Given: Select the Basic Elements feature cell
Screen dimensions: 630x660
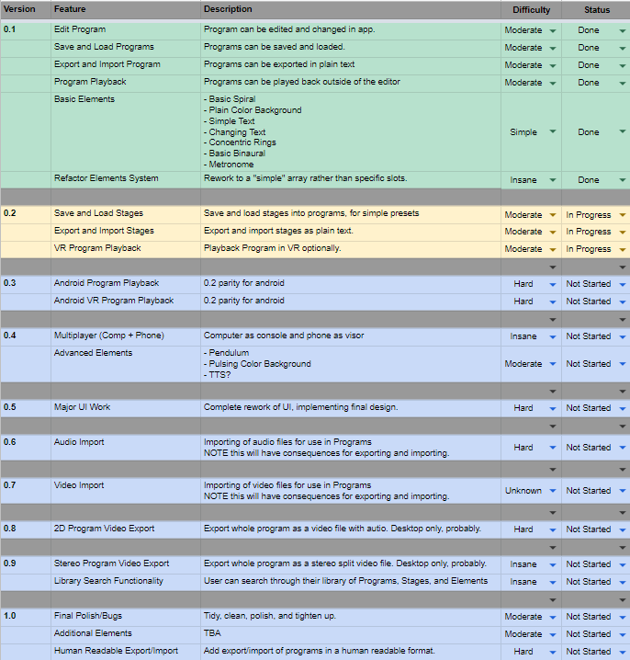Looking at the screenshot, I should pyautogui.click(x=126, y=131).
